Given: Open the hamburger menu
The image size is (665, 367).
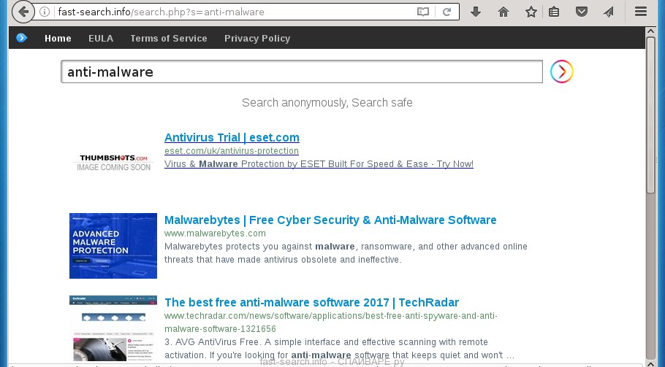Looking at the screenshot, I should coord(640,12).
